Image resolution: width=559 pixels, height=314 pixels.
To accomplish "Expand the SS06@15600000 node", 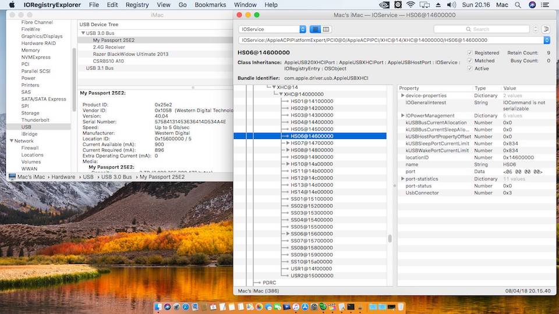I will 288,234.
